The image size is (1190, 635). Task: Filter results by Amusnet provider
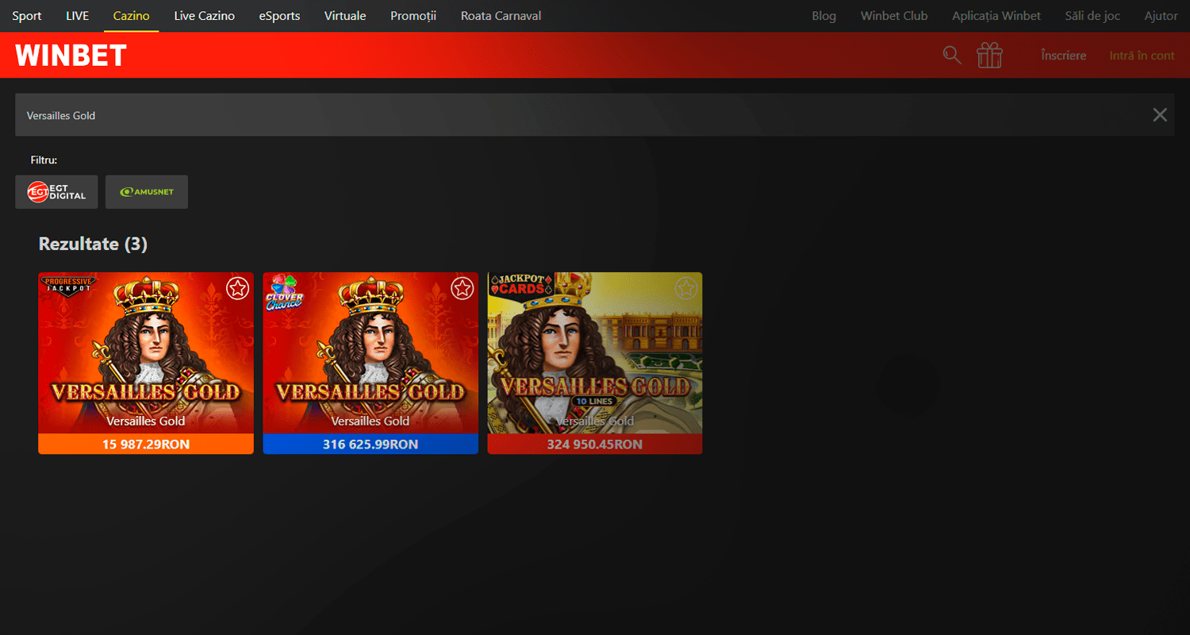(x=147, y=192)
